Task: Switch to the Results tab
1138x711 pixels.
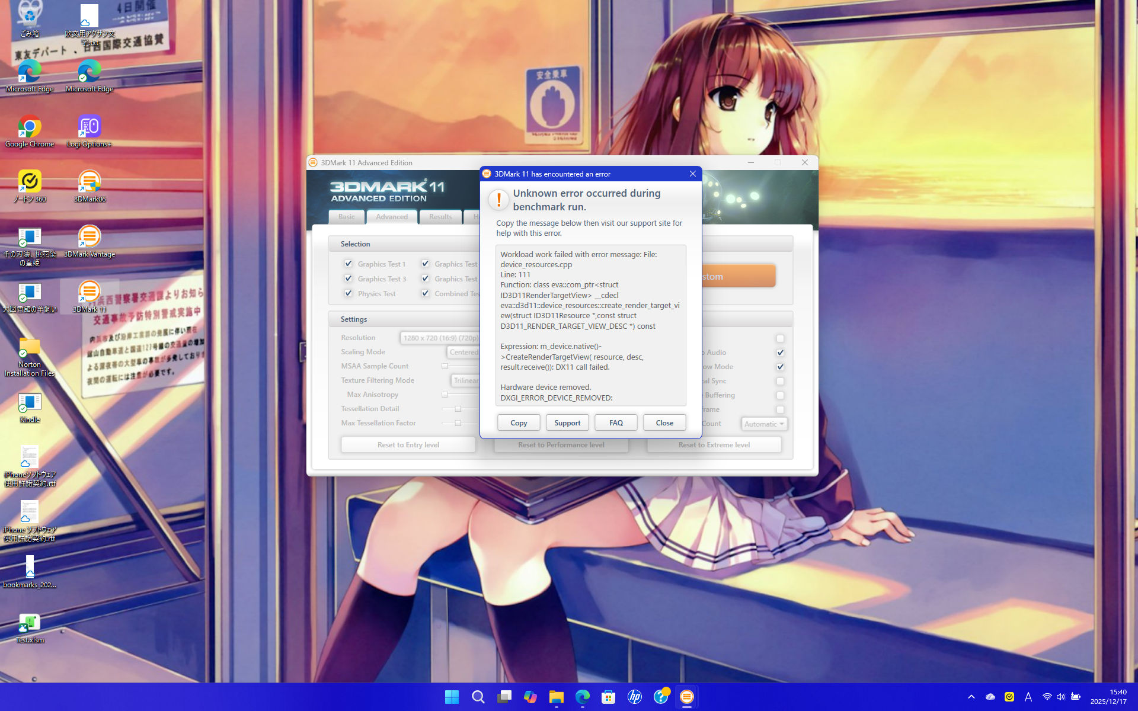Action: pos(440,217)
